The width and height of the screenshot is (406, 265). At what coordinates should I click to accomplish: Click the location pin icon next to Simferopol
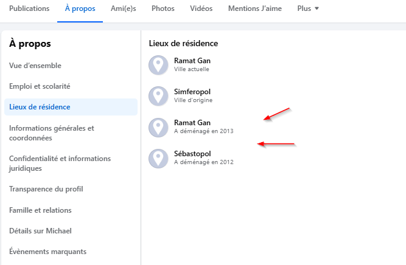158,96
